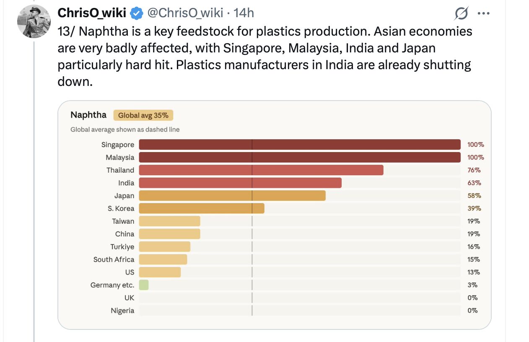Click the blue verified badge
The image size is (529, 342).
tap(136, 13)
